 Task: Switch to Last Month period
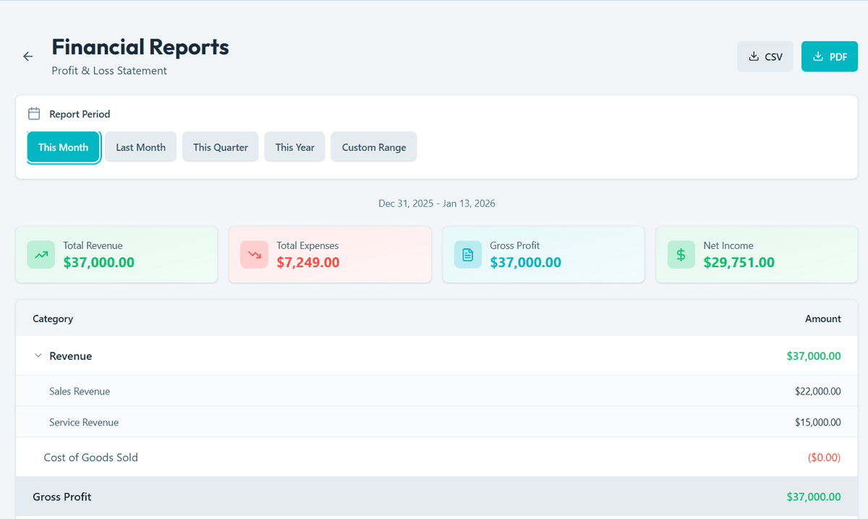[140, 147]
